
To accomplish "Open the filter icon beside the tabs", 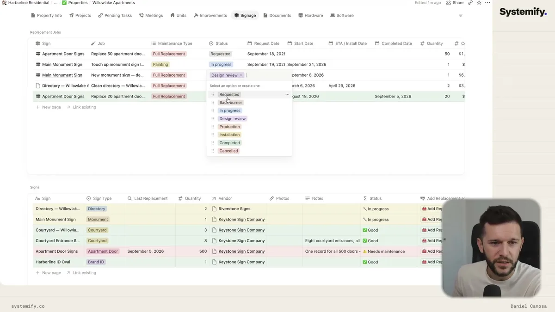I will tap(460, 15).
